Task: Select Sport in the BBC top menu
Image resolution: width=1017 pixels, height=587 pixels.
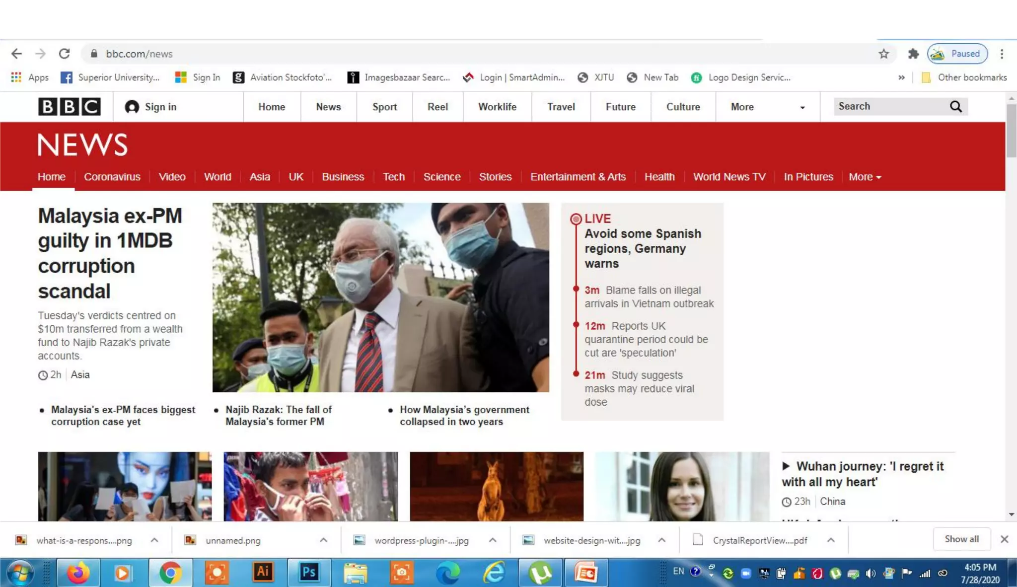Action: click(x=384, y=107)
